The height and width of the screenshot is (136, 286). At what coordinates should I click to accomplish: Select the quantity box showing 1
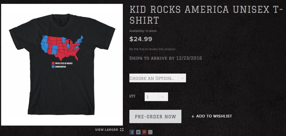tap(156, 97)
